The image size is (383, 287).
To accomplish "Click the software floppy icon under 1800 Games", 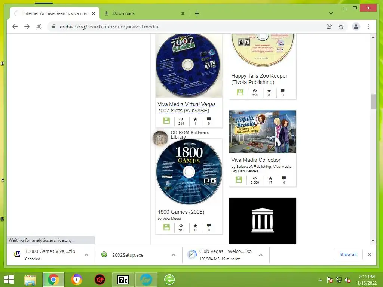I will 166,227.
